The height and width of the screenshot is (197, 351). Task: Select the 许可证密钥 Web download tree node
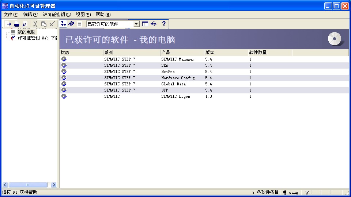pyautogui.click(x=37, y=38)
